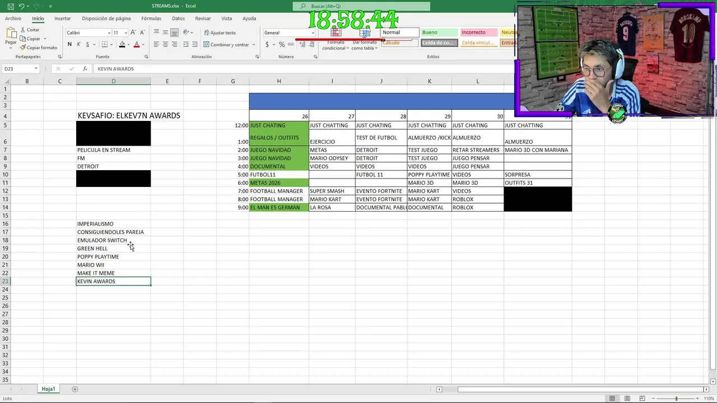Toggle middle vertical alignment
This screenshot has width=717, height=403.
[x=165, y=32]
